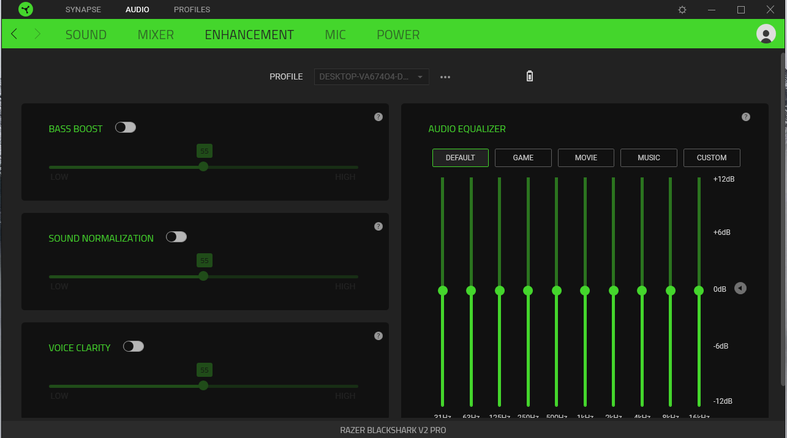
Task: Select the Custom equalizer preset
Action: coord(712,158)
